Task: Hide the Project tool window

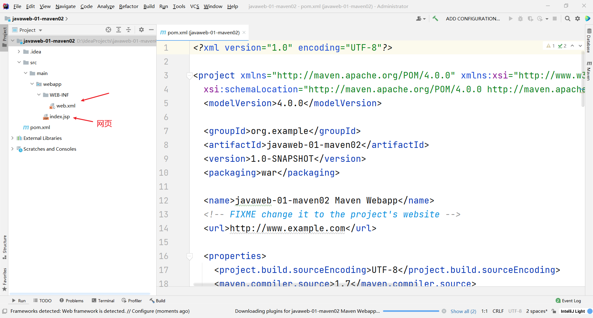Action: click(x=151, y=30)
